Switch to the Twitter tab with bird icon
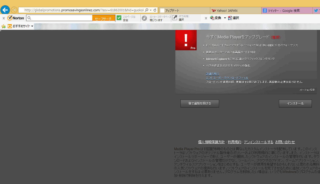320x184 pixels. (x=316, y=11)
